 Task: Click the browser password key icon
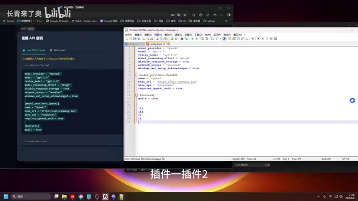(x=173, y=15)
